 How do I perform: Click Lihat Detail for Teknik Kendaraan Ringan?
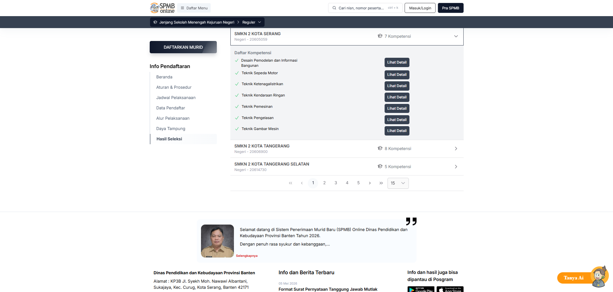click(397, 97)
